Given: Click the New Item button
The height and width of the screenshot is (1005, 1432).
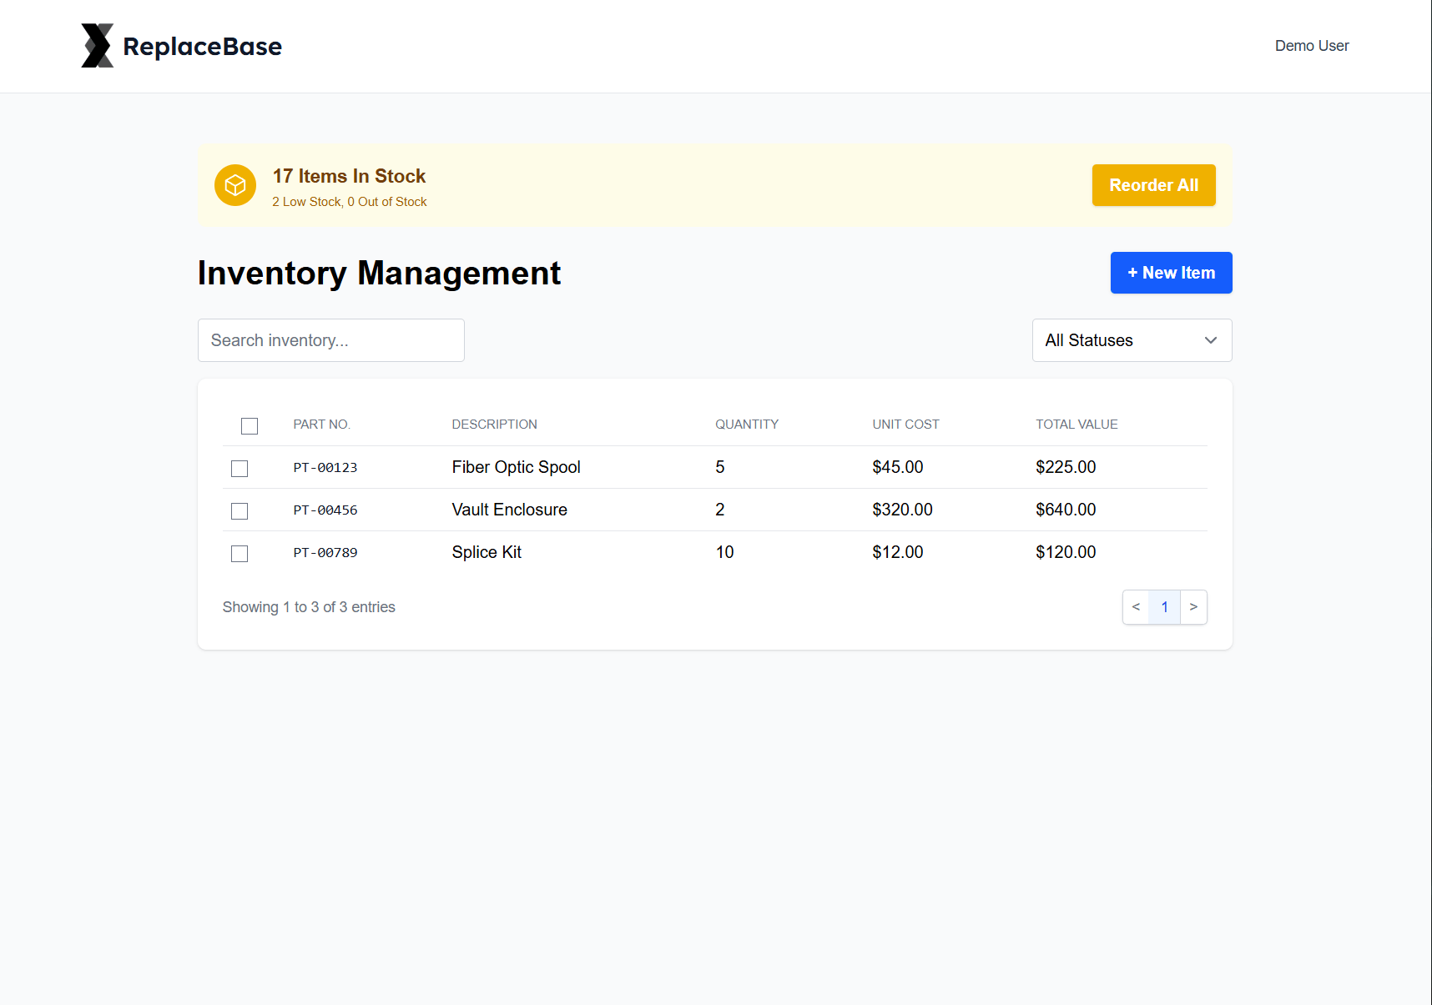Looking at the screenshot, I should pyautogui.click(x=1171, y=273).
